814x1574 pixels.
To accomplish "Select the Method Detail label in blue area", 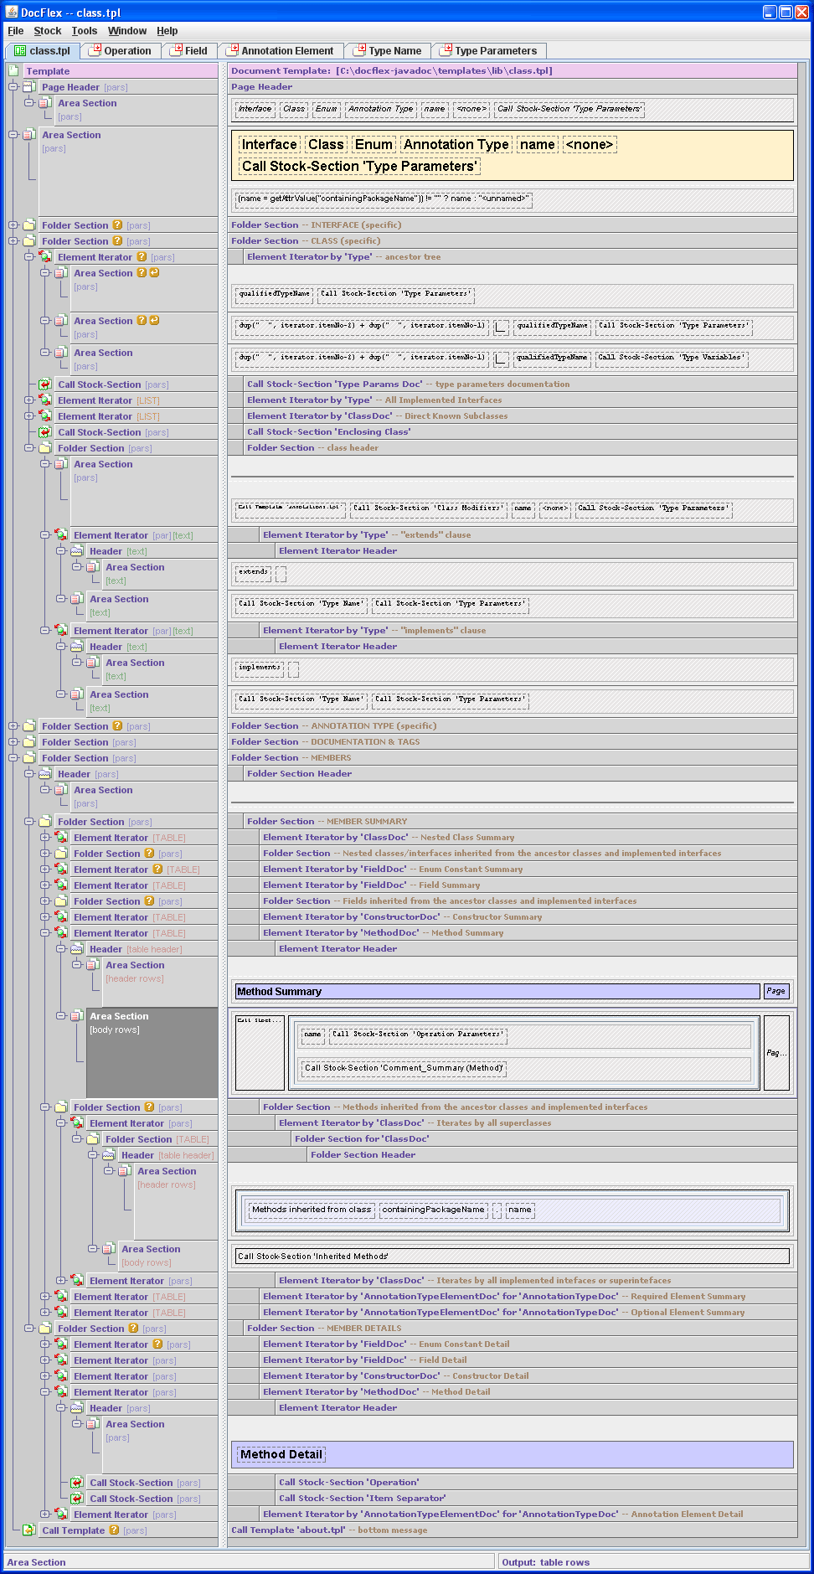I will pyautogui.click(x=281, y=1454).
